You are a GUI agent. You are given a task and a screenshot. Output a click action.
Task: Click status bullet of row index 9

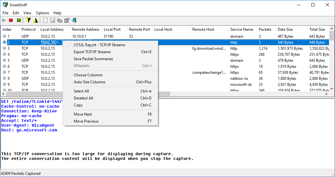pyautogui.click(x=4, y=84)
